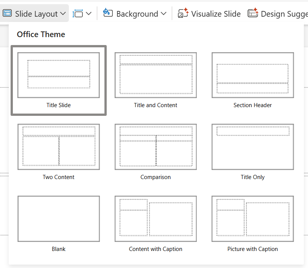The width and height of the screenshot is (308, 268).
Task: Select the Comparison layout thumbnail
Action: pyautogui.click(x=156, y=147)
